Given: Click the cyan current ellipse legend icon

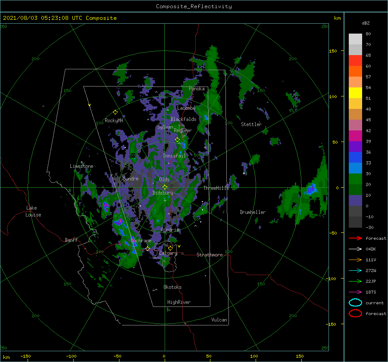Looking at the screenshot, I should tap(355, 303).
